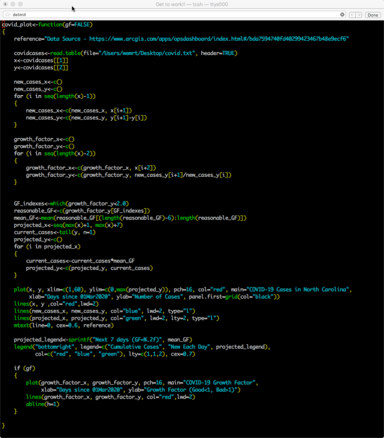This screenshot has width=384, height=438.
Task: Click the 'delimit' search input field
Action: [174, 14]
